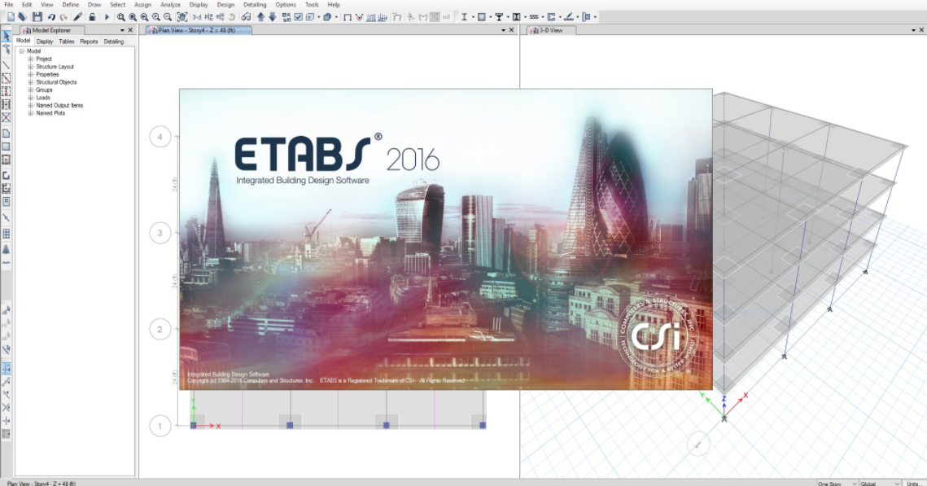Image resolution: width=927 pixels, height=486 pixels.
Task: Toggle the model lock padlock icon
Action: click(92, 17)
